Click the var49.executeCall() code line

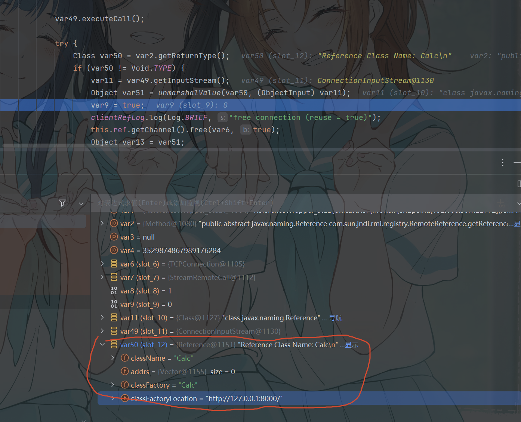[99, 19]
